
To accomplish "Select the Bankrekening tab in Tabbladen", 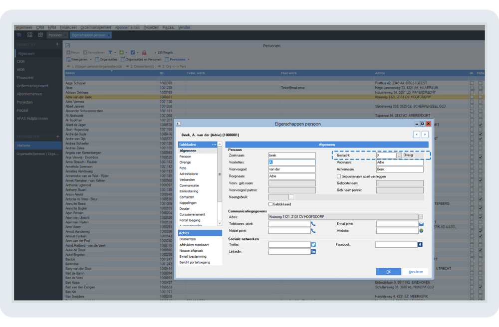I will tap(189, 191).
